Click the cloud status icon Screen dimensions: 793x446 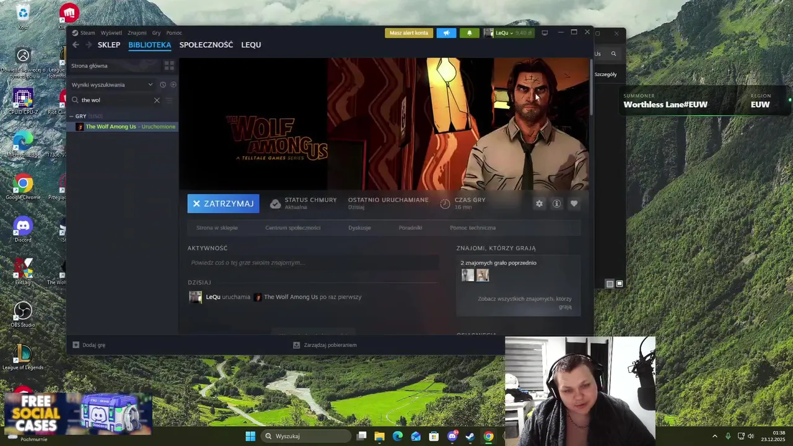click(x=275, y=204)
